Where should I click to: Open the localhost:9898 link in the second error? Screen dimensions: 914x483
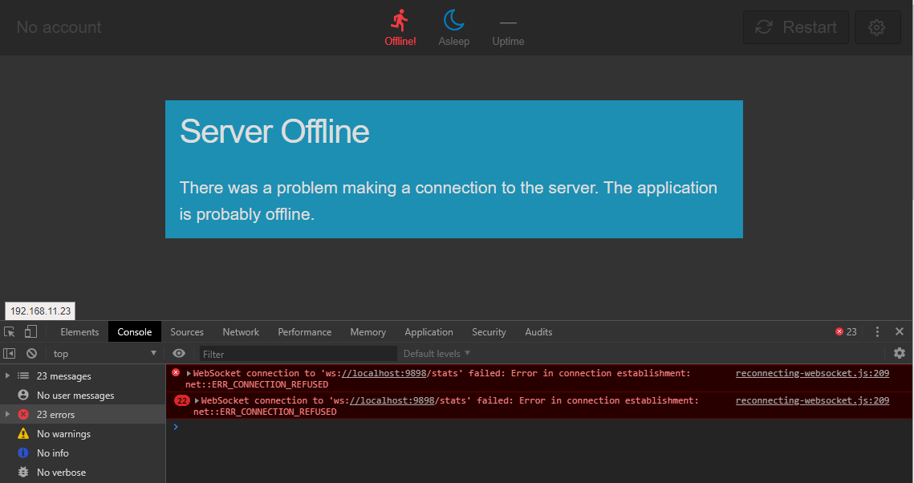pos(392,401)
